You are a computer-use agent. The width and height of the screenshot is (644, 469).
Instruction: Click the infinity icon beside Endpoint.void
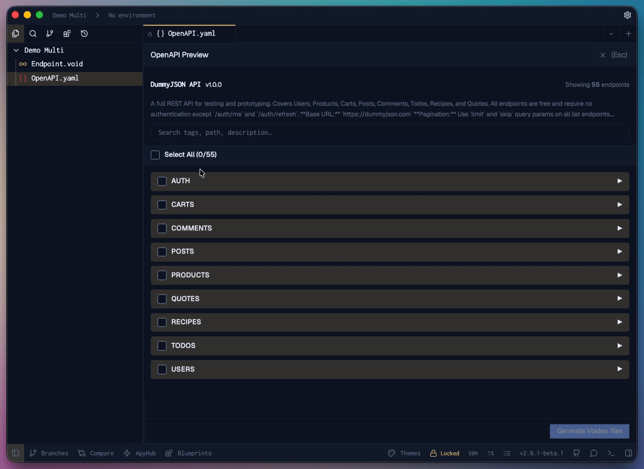[x=23, y=64]
